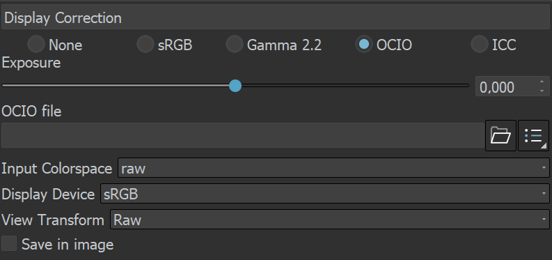Click the OCIO file path field
552x260 pixels.
pyautogui.click(x=243, y=135)
